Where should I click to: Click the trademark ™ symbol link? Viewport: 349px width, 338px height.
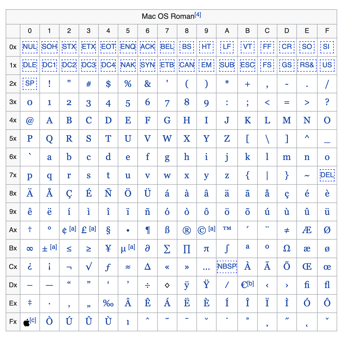click(x=227, y=229)
